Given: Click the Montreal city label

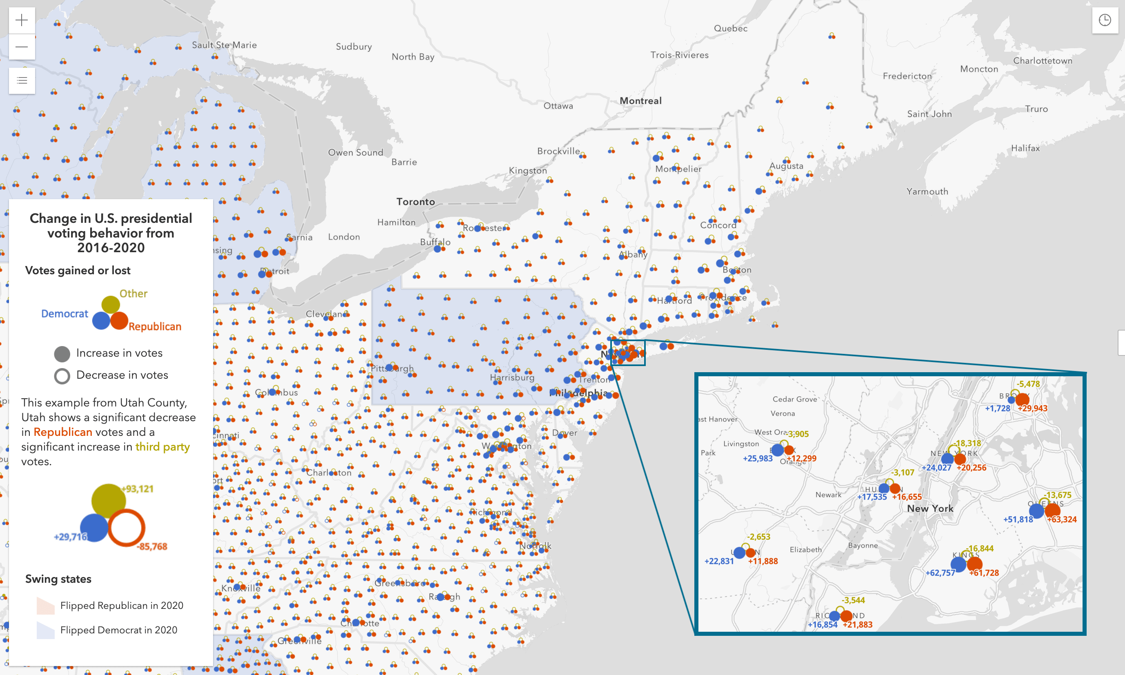Looking at the screenshot, I should [x=640, y=100].
